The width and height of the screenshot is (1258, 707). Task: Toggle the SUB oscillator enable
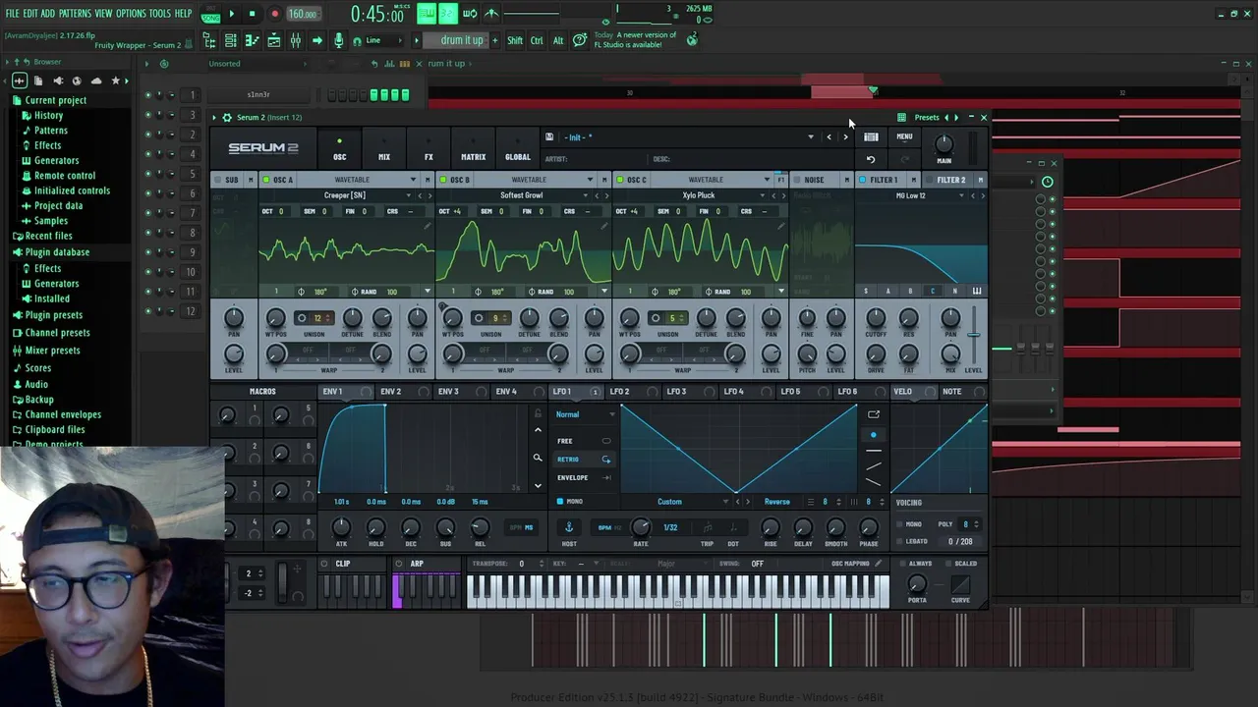click(218, 180)
